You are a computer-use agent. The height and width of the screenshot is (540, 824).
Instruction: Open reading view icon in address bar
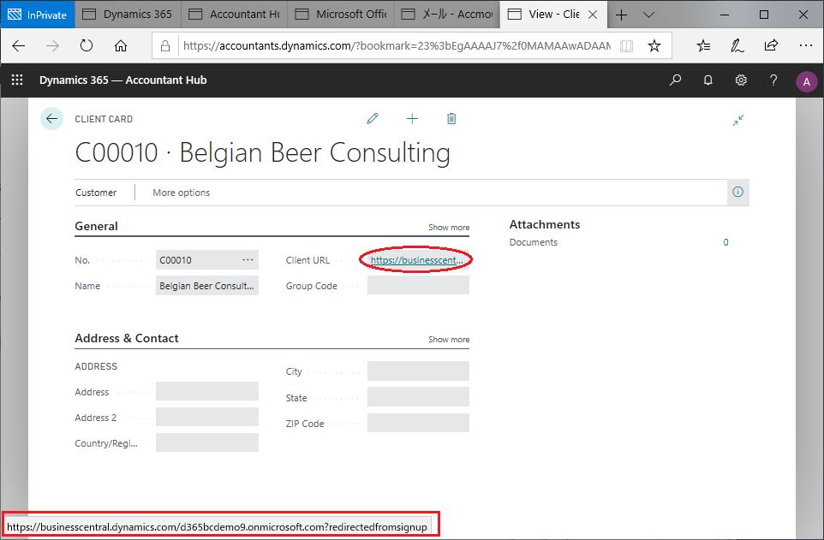coord(626,46)
